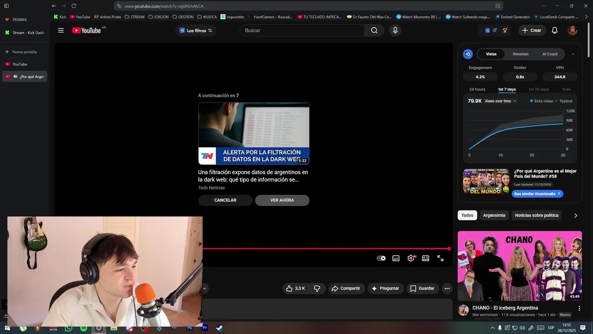Image resolution: width=593 pixels, height=334 pixels.
Task: Open the YouTube notifications bell
Action: [x=555, y=31]
